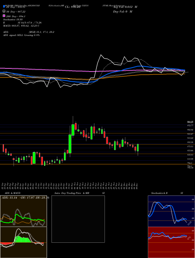Click the white 50 Day EMA legend swatch
The width and height of the screenshot is (195, 258).
pyautogui.click(x=4, y=11)
